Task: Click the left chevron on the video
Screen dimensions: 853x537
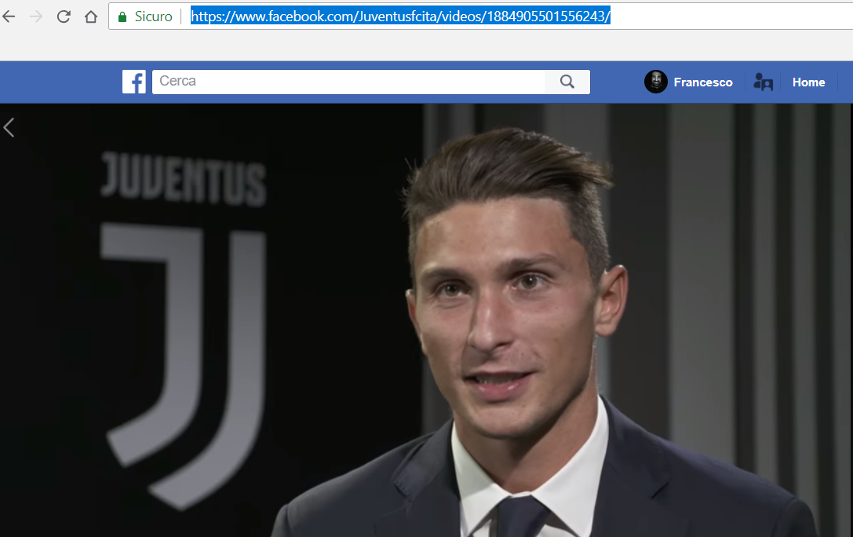Action: click(9, 127)
